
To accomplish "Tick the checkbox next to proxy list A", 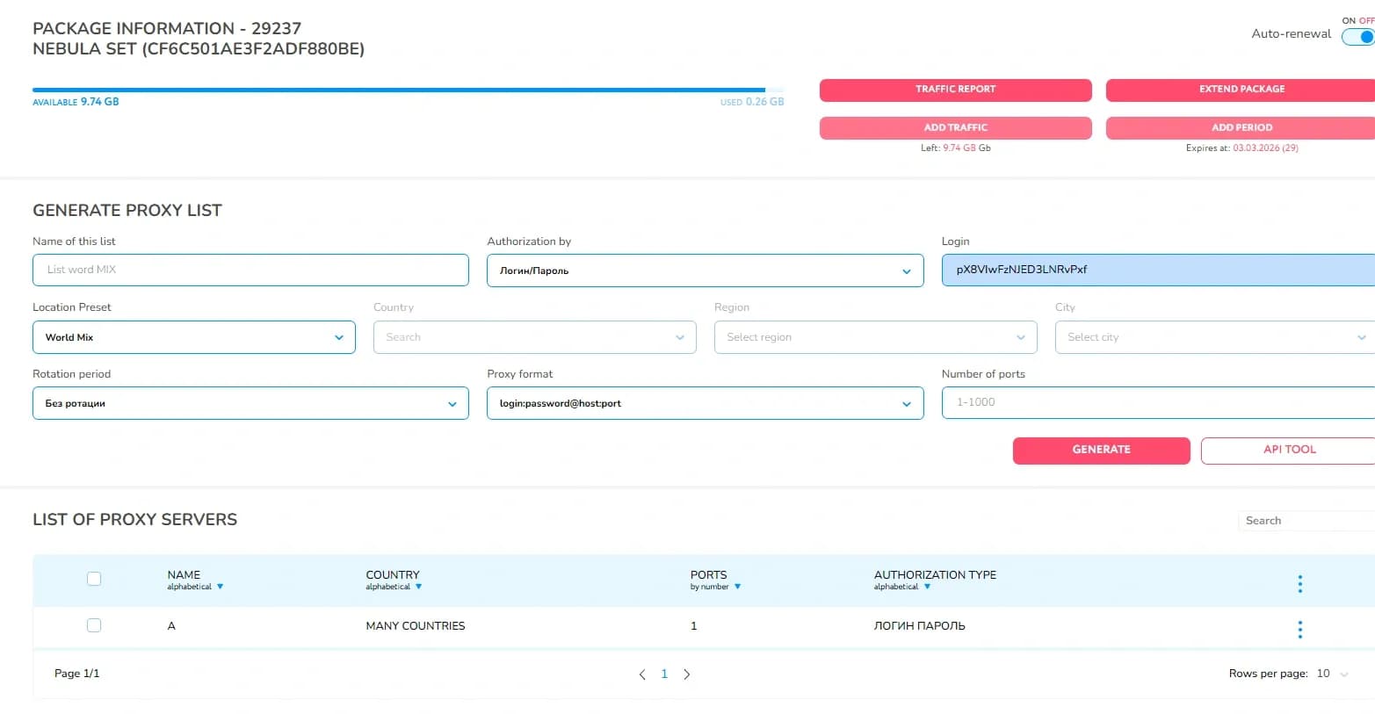I will [x=94, y=625].
